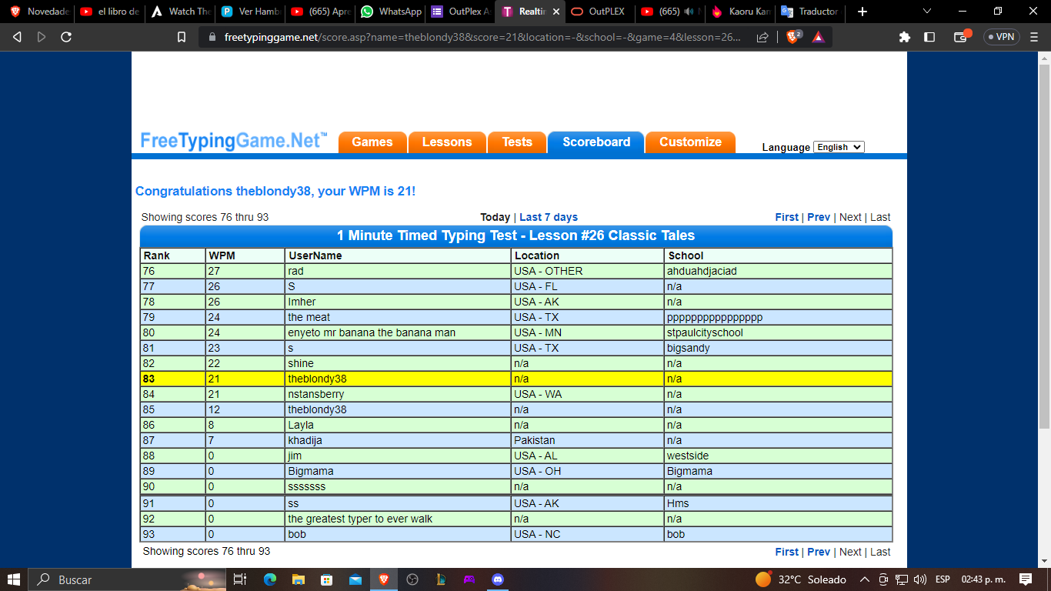Switch to the WhatsApp tab
This screenshot has width=1051, height=591.
point(392,12)
